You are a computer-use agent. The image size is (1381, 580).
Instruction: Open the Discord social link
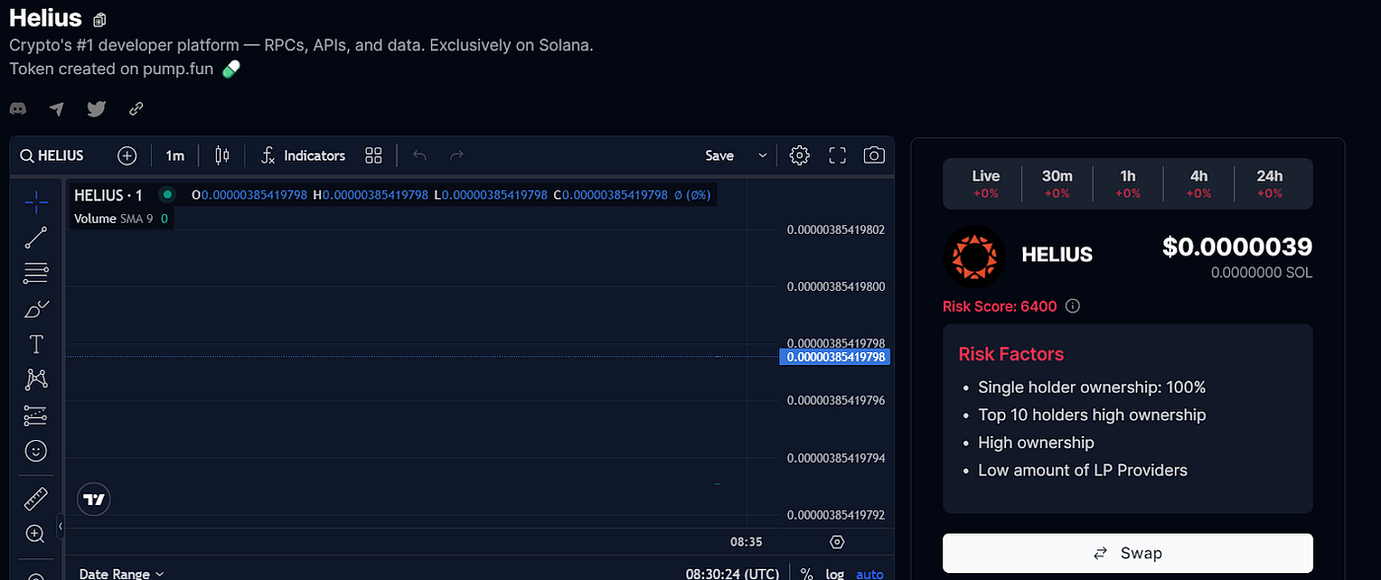[18, 109]
